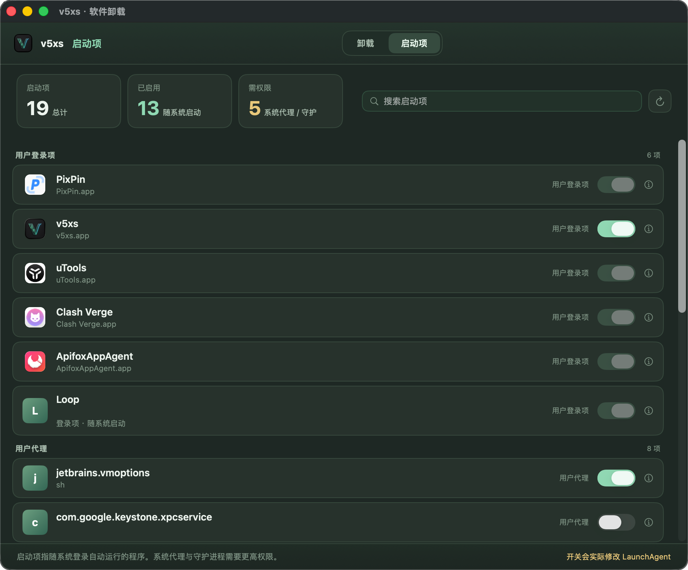Image resolution: width=688 pixels, height=570 pixels.
Task: Click the v5xs logo icon in header
Action: 23,44
